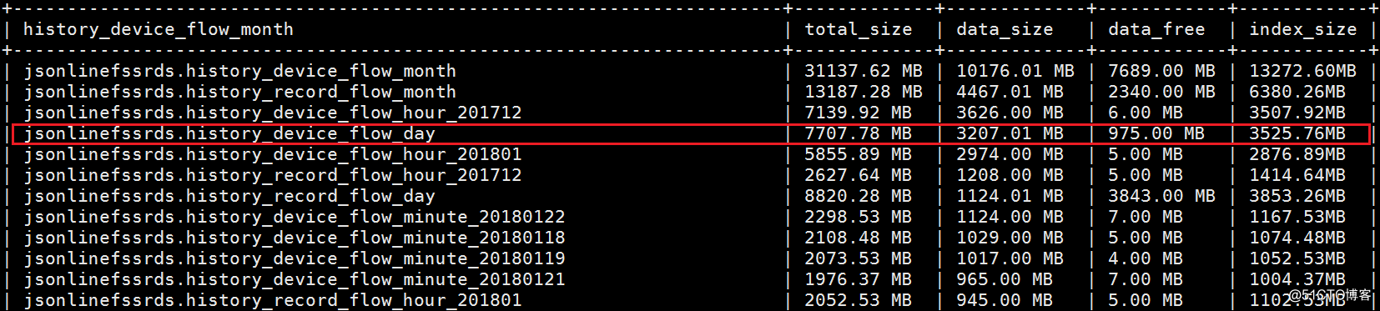The height and width of the screenshot is (311, 1380).
Task: Click data free value 2340.00 MB
Action: [x=1162, y=92]
